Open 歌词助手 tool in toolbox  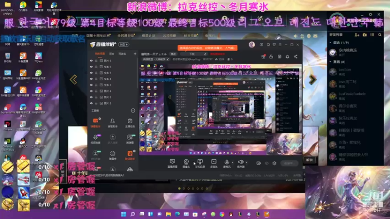point(130,155)
